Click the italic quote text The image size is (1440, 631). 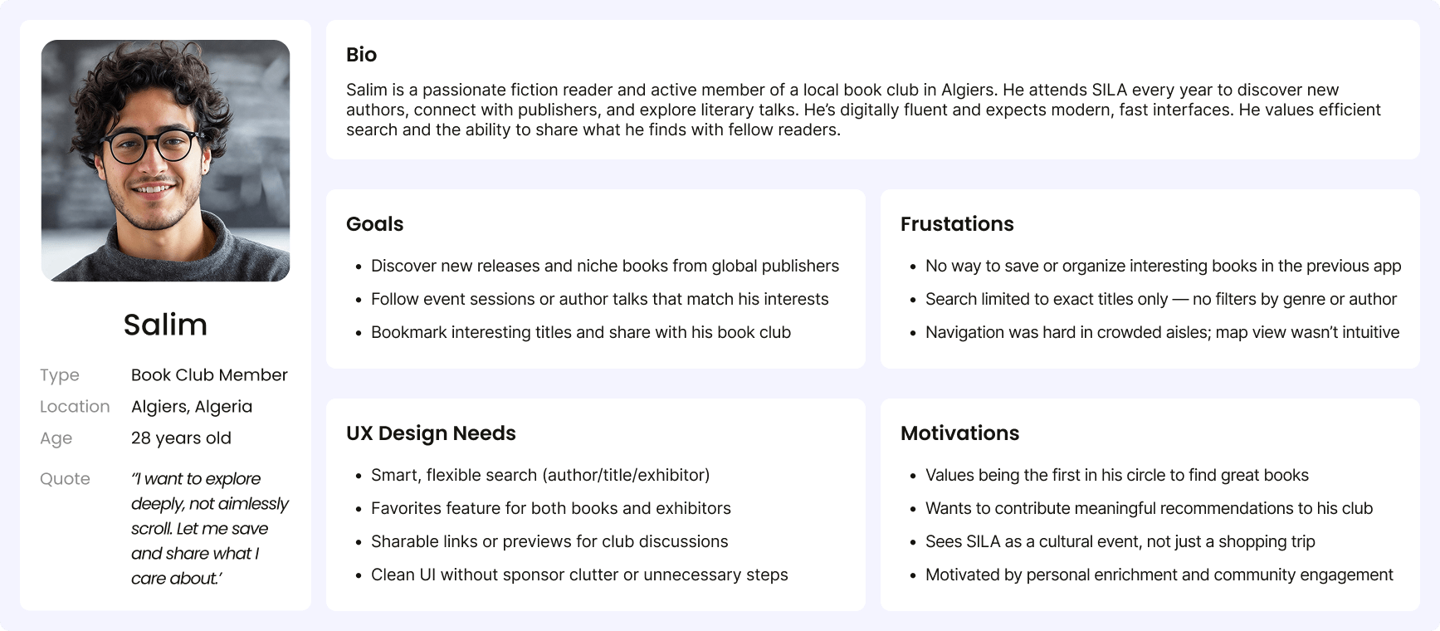pyautogui.click(x=210, y=529)
